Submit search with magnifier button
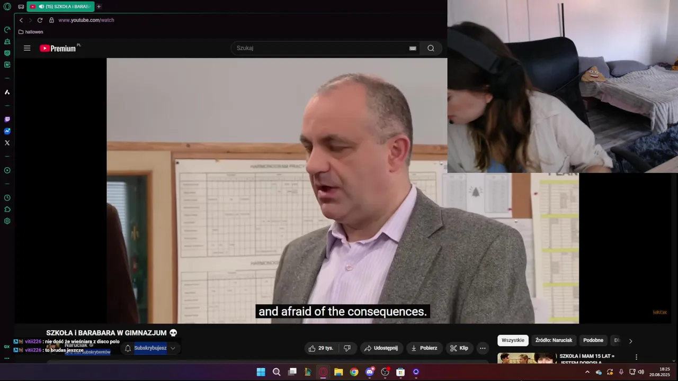Screen dimensions: 678x381 coord(431,48)
